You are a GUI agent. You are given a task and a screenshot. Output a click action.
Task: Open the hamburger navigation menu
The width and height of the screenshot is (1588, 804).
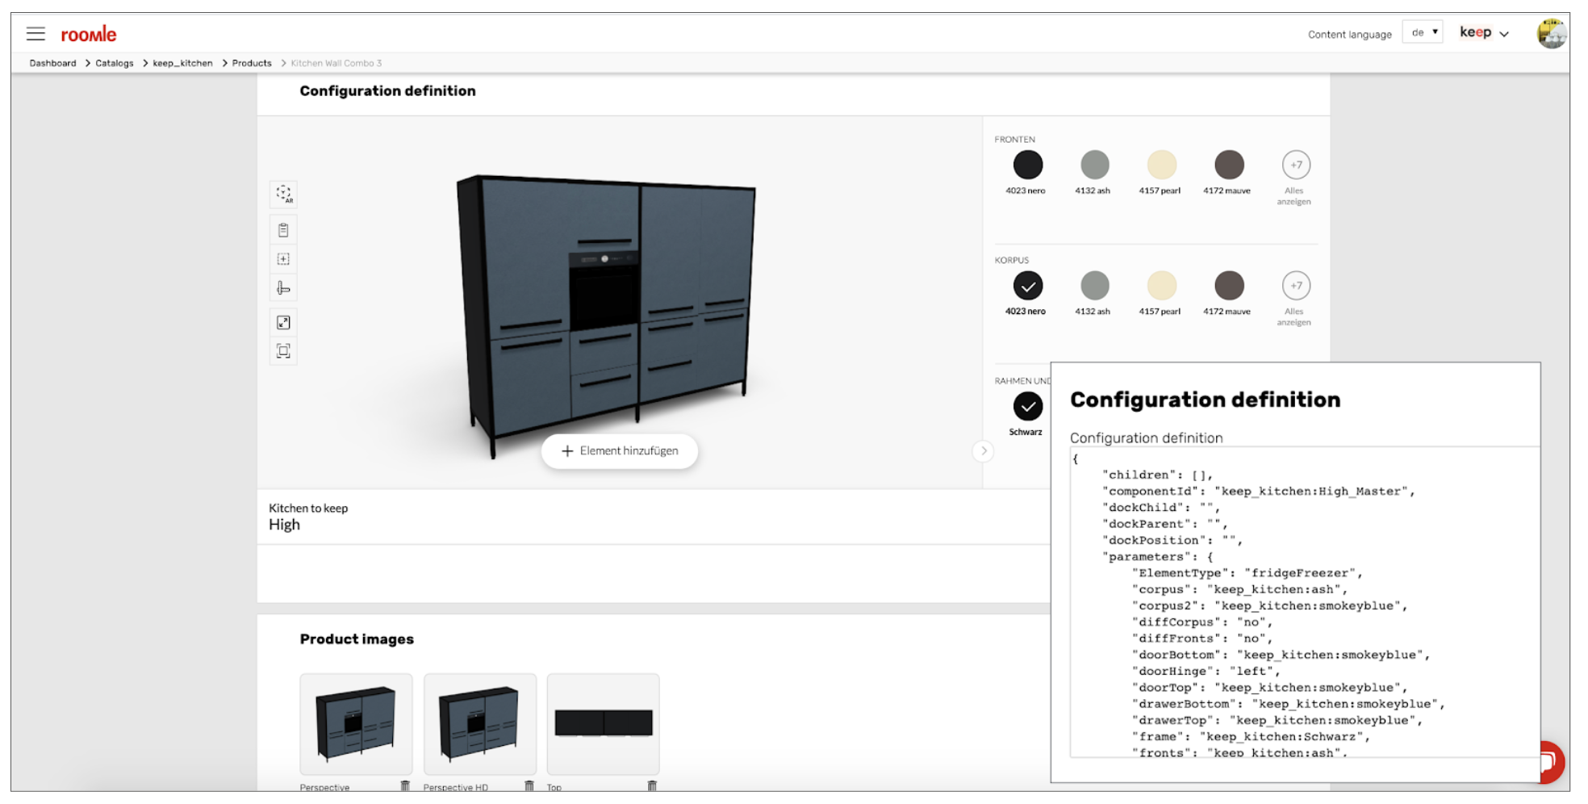tap(36, 34)
